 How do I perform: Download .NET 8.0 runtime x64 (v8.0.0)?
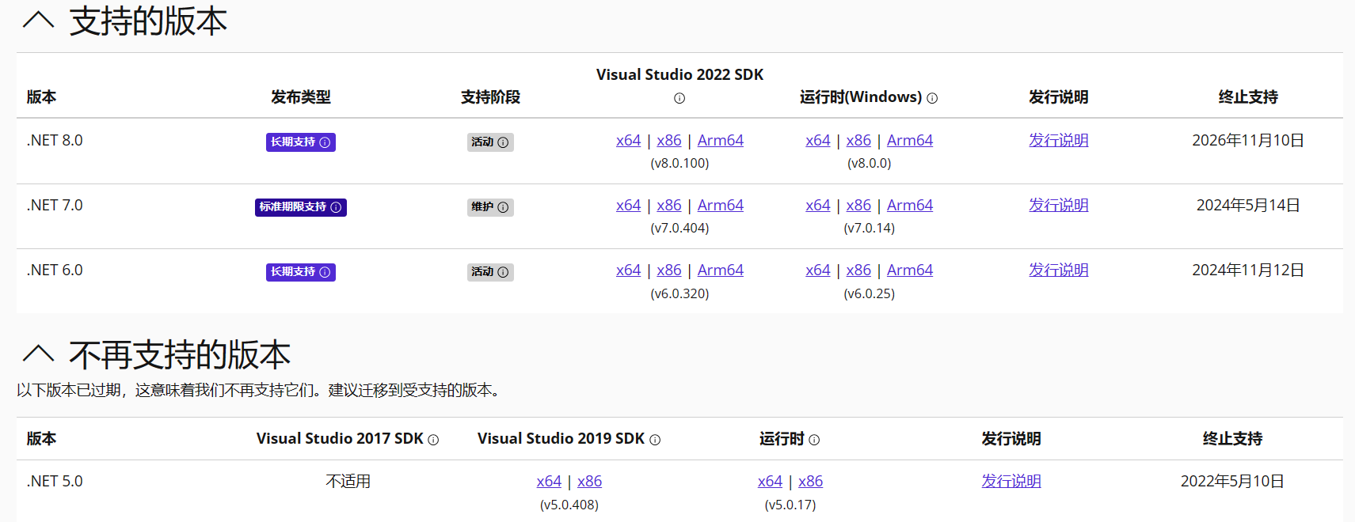817,140
